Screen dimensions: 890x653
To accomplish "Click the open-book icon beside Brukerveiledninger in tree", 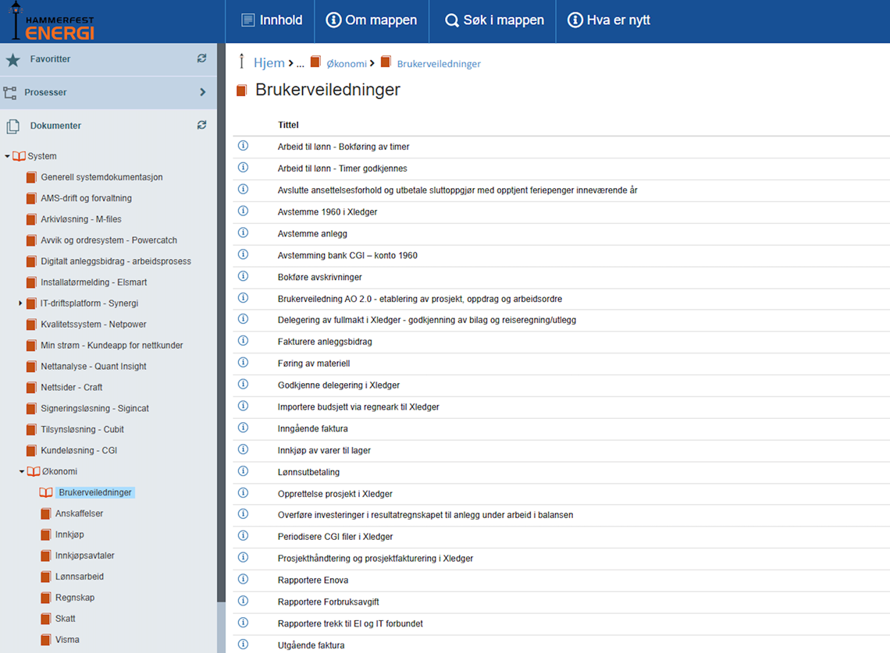I will click(x=46, y=492).
